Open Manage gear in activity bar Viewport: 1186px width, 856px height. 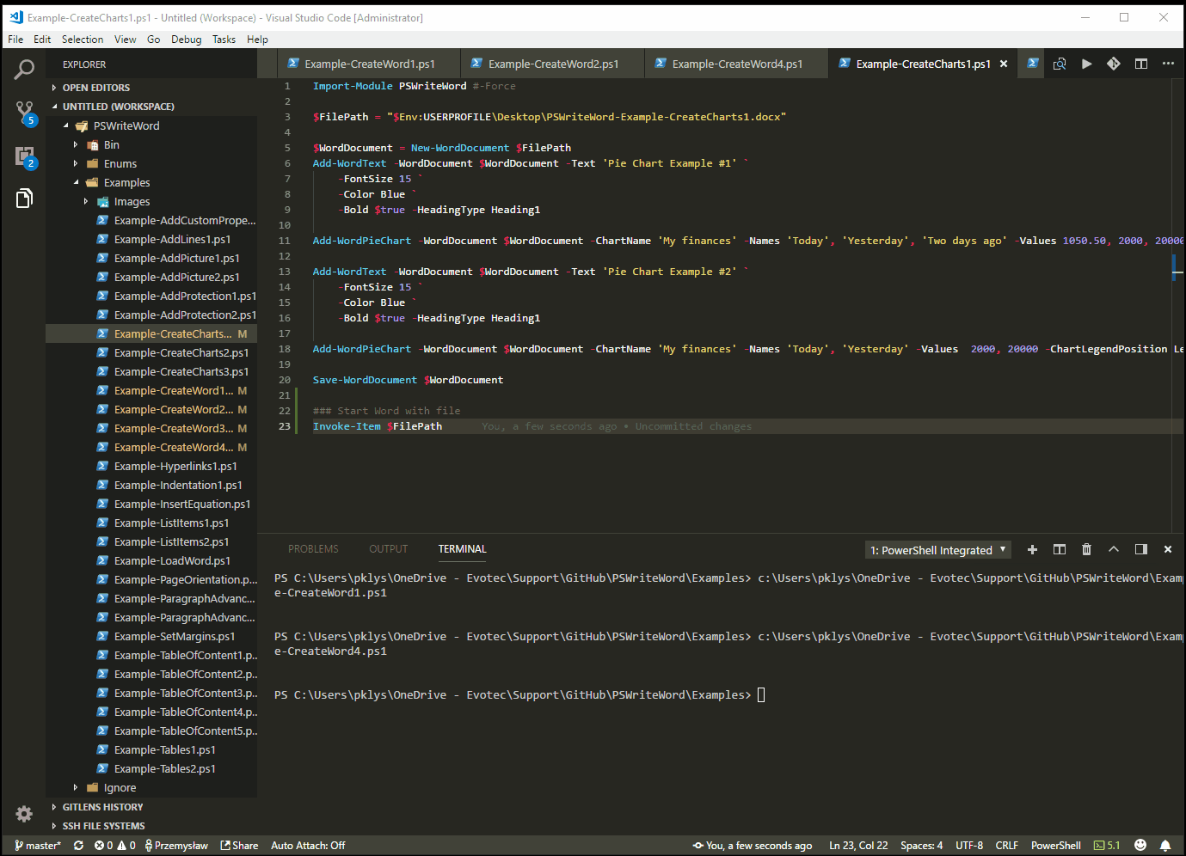tap(24, 813)
